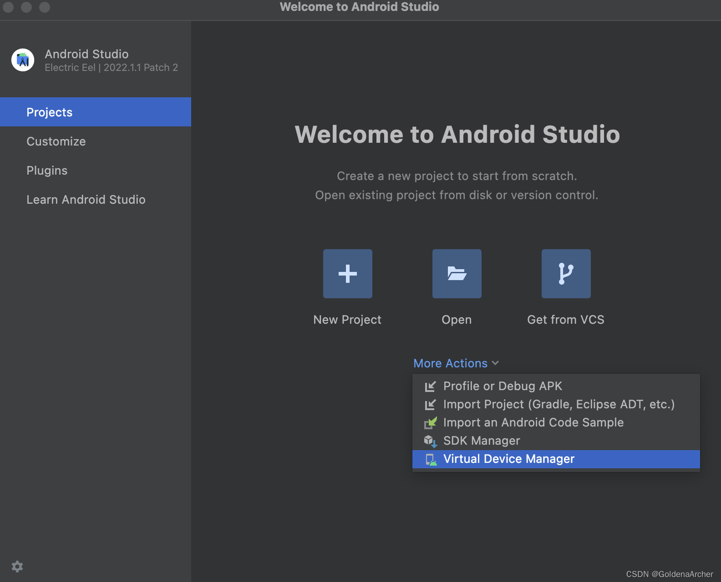This screenshot has width=721, height=582.
Task: Click the Android Studio logo icon
Action: (x=23, y=60)
